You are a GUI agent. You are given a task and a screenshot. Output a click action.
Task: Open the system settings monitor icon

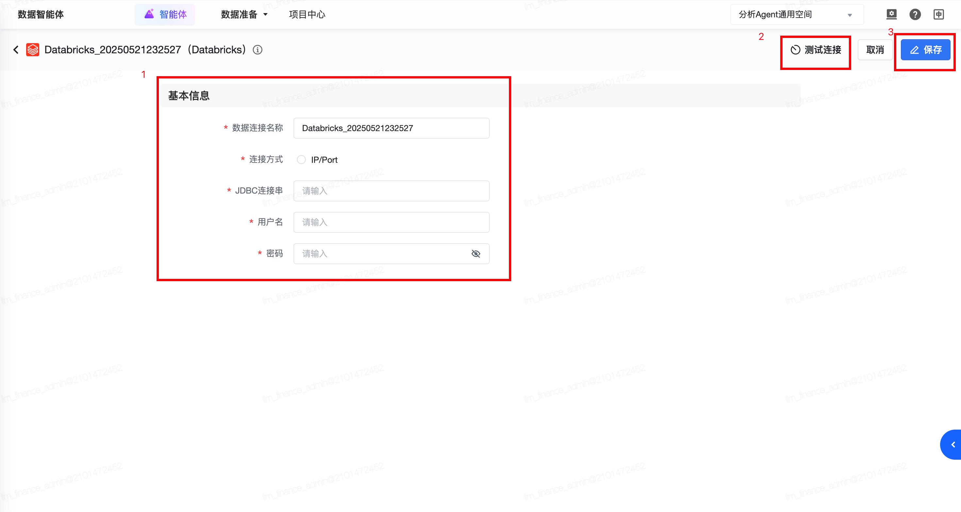pos(891,14)
